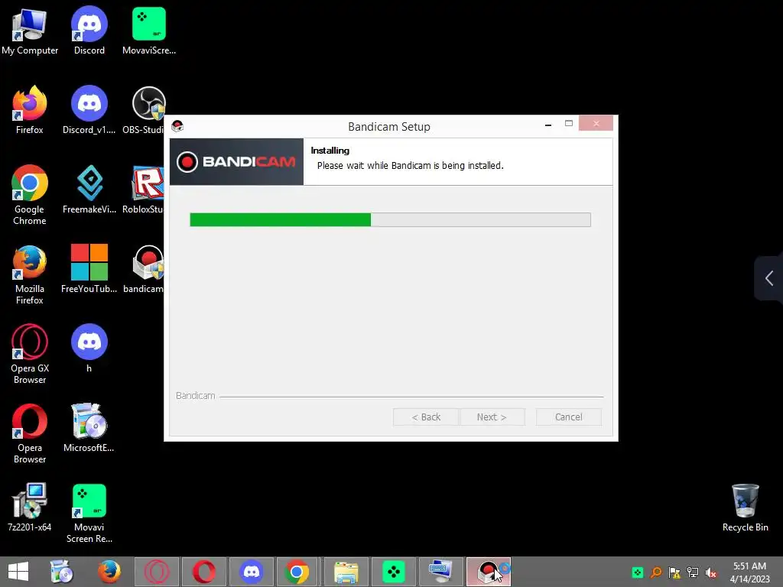Click the muted volume tray icon
The image size is (783, 587).
[711, 572]
